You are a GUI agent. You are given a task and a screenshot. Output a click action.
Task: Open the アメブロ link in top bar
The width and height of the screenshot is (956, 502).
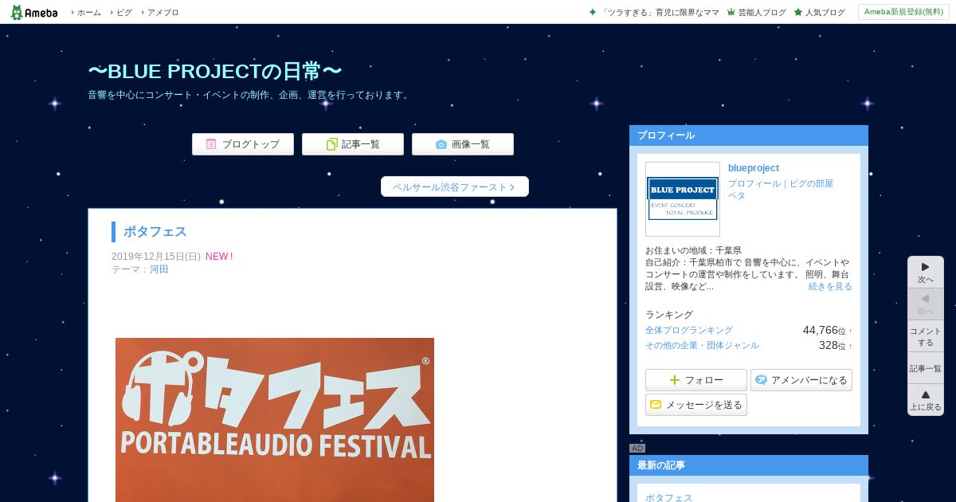tap(163, 13)
